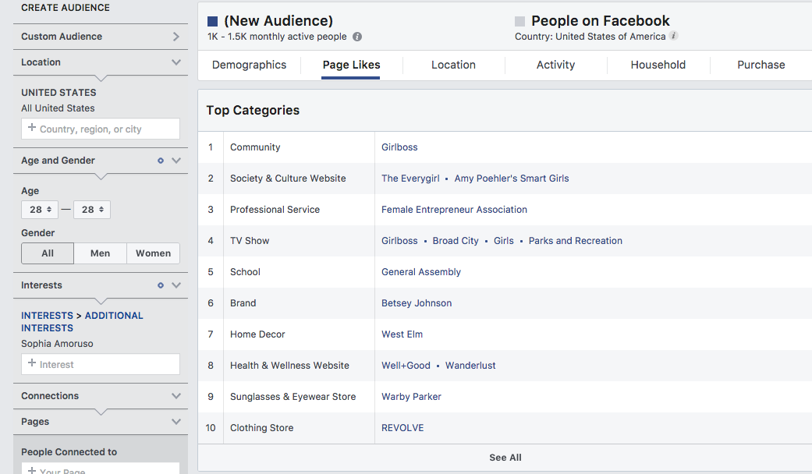Click the blue dot indicator in Age and Gender
Viewport: 812px width, 474px height.
(x=161, y=161)
